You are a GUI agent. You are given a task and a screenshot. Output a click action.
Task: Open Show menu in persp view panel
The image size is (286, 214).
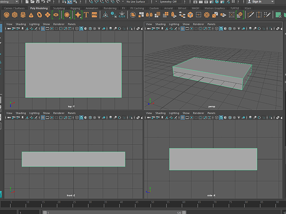click(x=186, y=24)
